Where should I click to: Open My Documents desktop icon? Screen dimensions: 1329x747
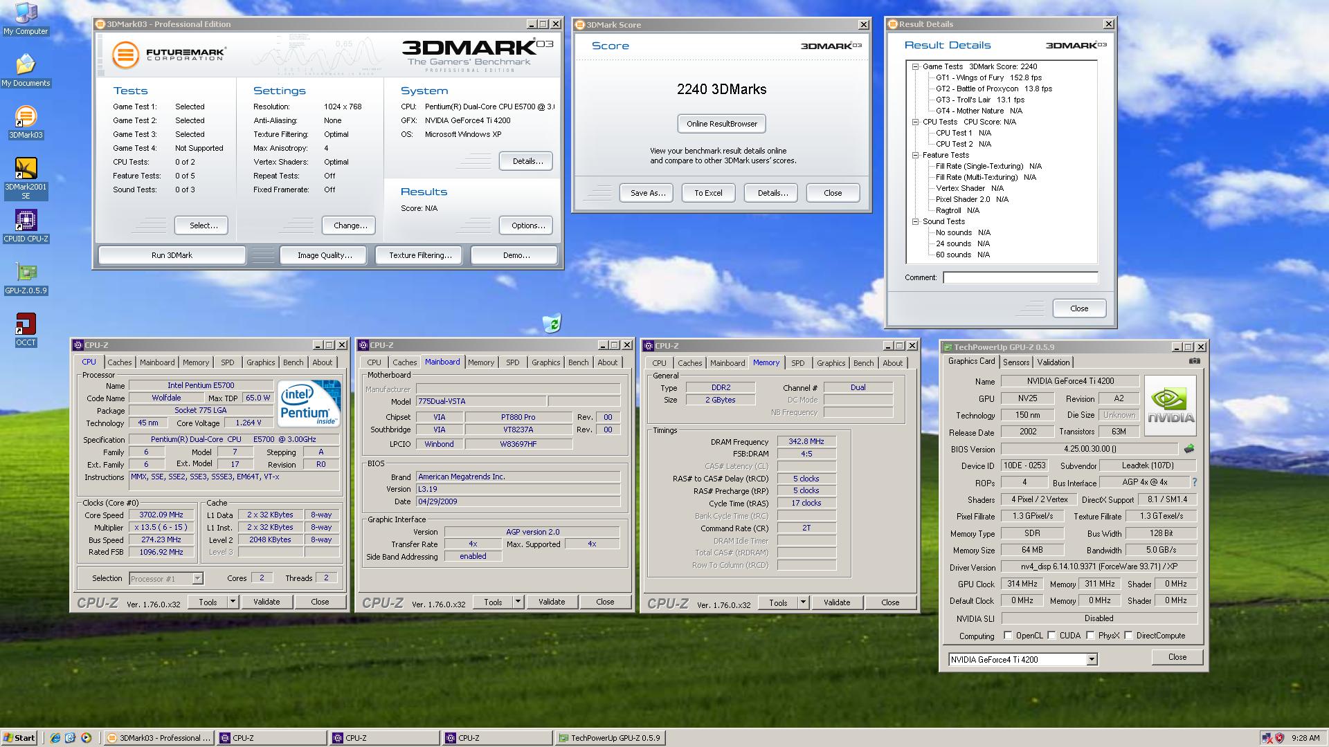pos(26,71)
